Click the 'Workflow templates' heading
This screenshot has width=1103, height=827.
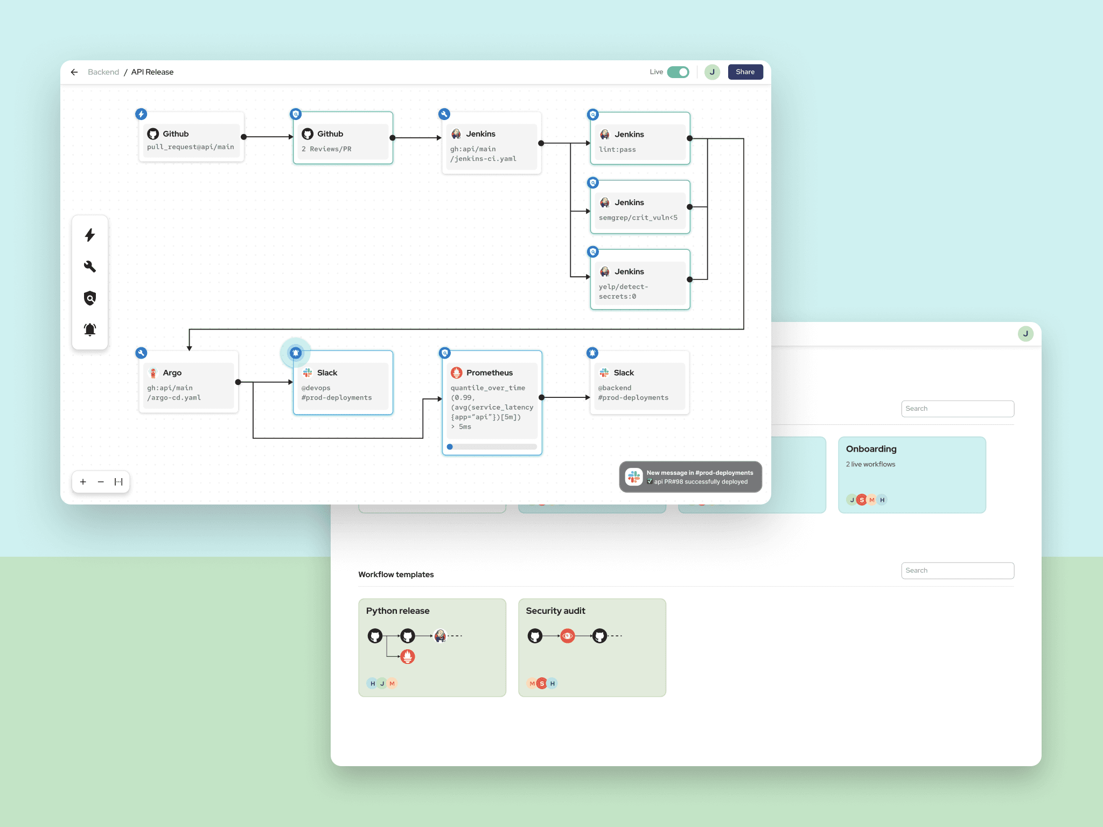396,574
